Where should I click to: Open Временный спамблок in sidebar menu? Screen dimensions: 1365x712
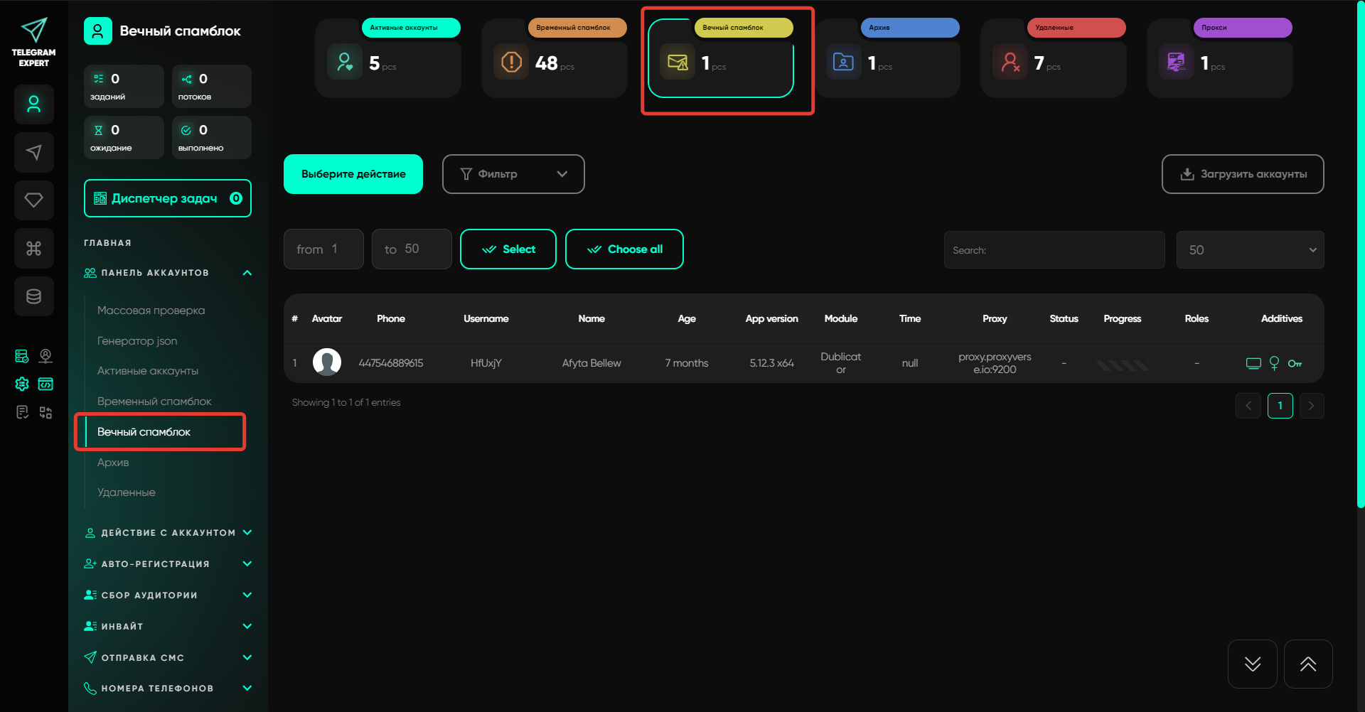tap(154, 401)
